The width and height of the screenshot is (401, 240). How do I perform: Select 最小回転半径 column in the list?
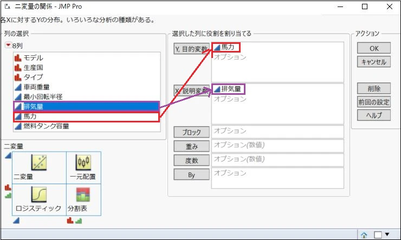click(87, 96)
